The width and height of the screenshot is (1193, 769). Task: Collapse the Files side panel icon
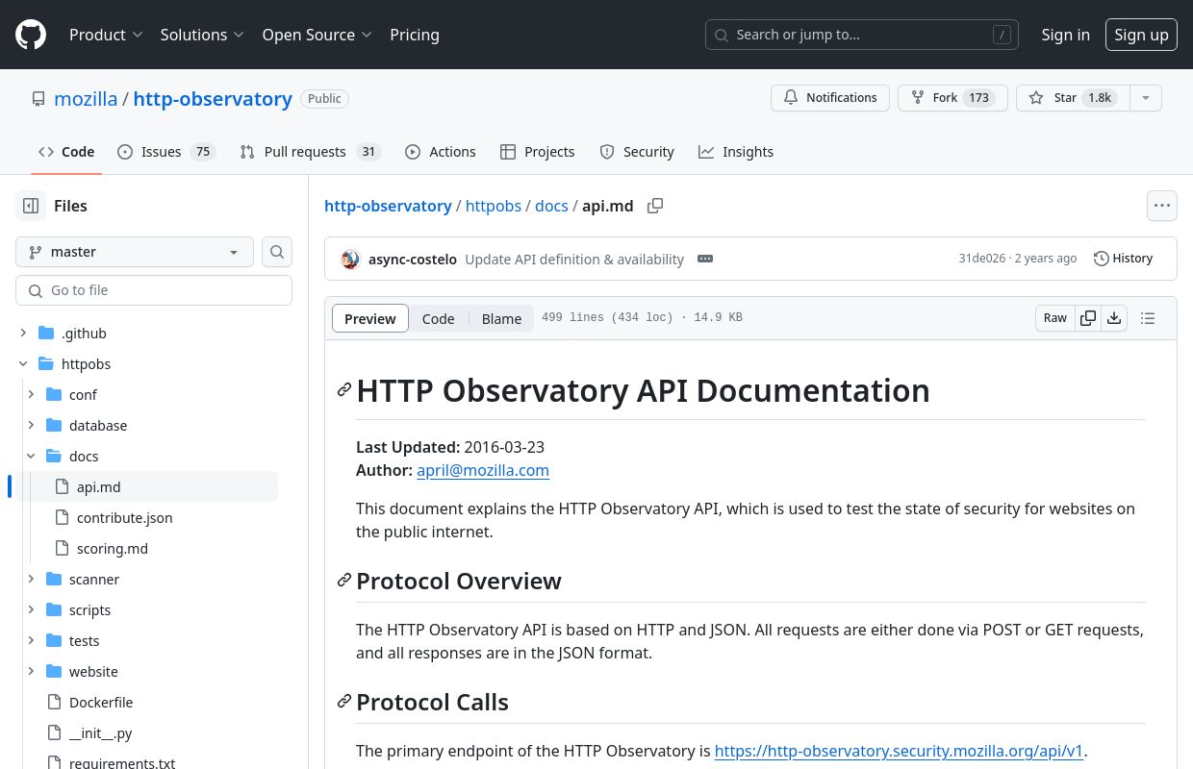tap(31, 206)
